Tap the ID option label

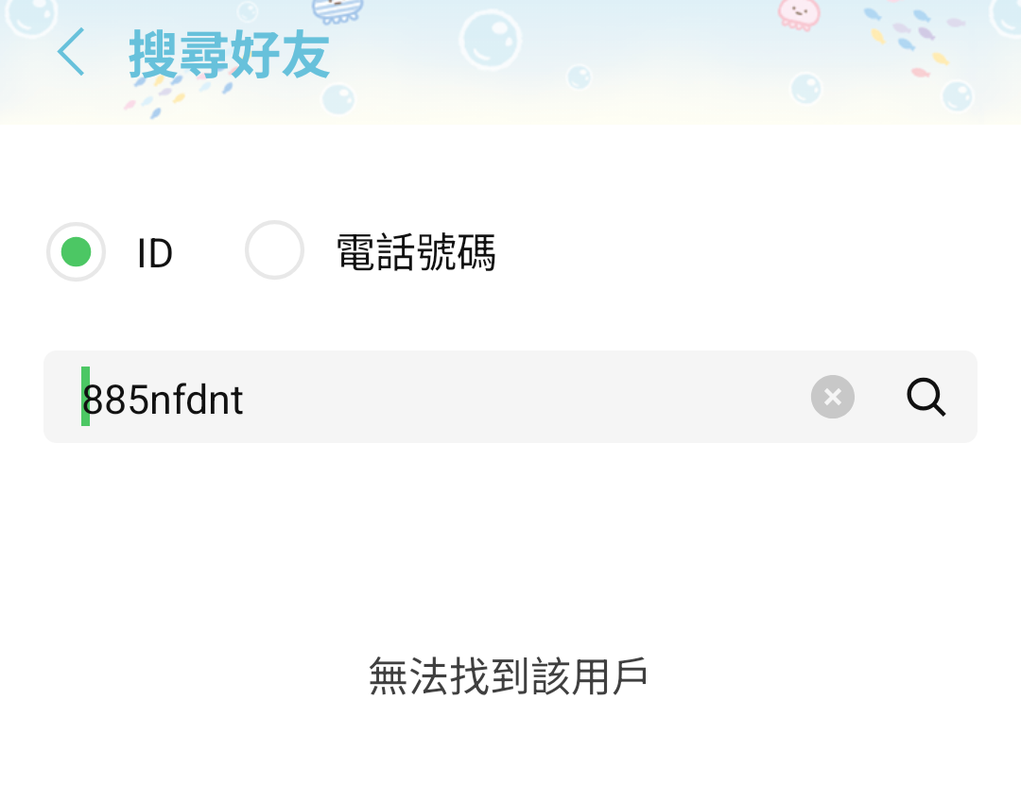click(155, 253)
